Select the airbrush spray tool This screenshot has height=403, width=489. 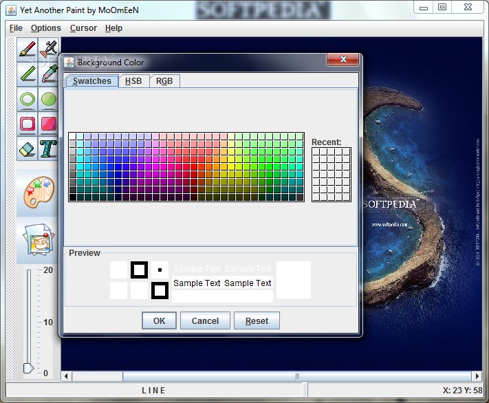point(49,50)
